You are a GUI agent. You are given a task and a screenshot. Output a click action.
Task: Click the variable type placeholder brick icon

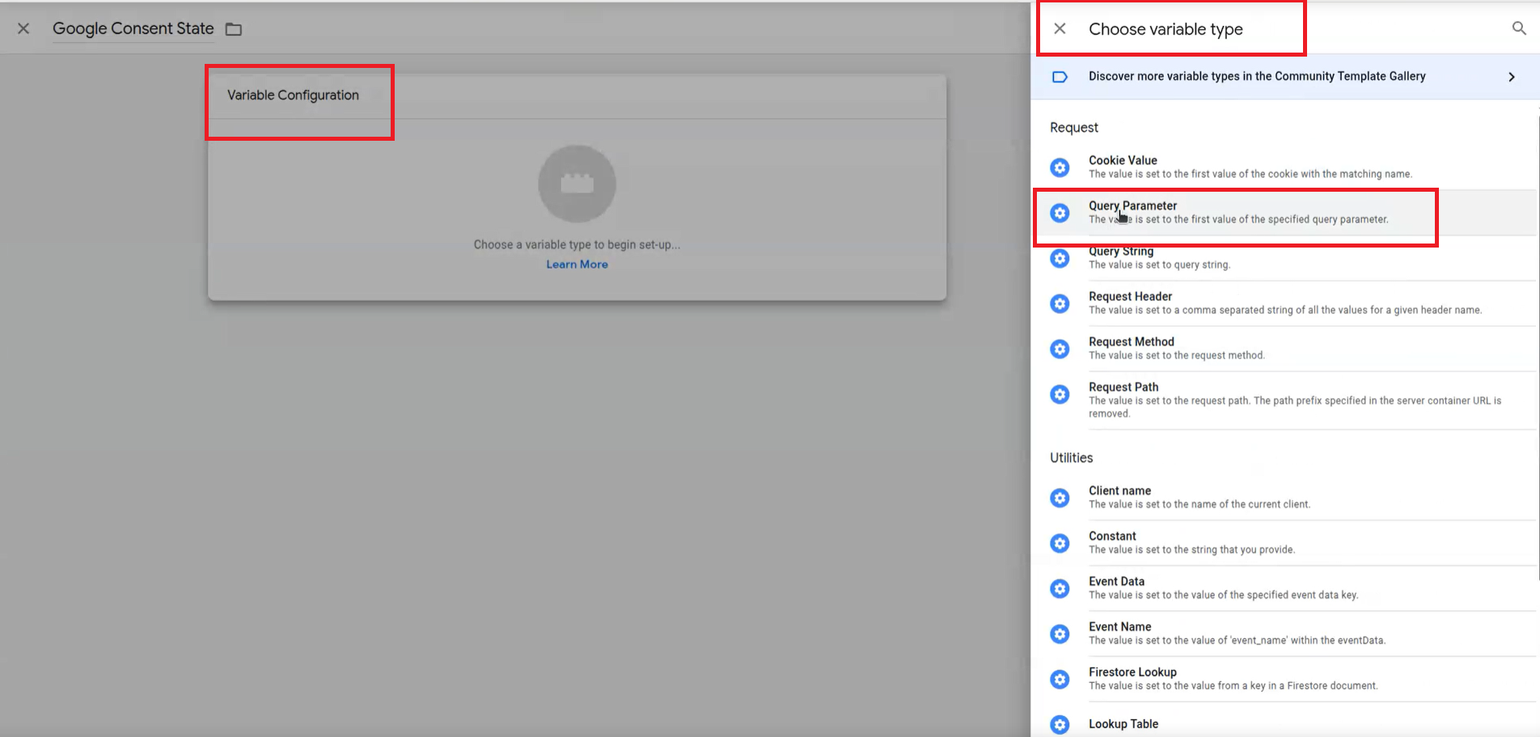(577, 184)
